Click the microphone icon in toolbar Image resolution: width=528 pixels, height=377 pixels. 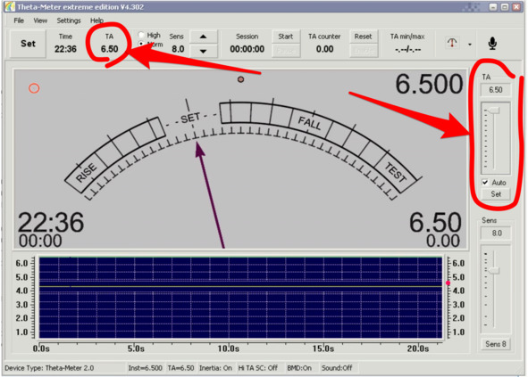[492, 44]
